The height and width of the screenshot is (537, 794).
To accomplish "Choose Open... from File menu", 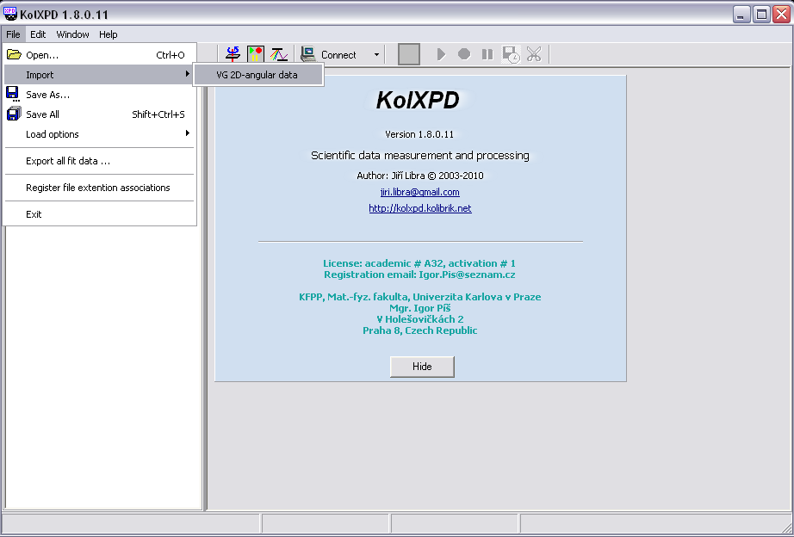I will (100, 55).
